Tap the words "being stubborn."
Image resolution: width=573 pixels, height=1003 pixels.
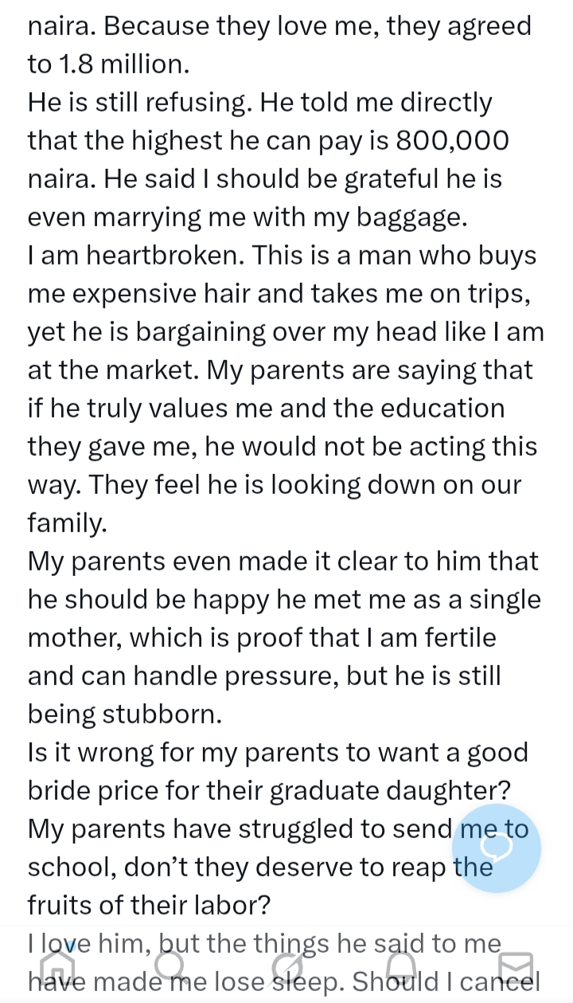pos(125,715)
